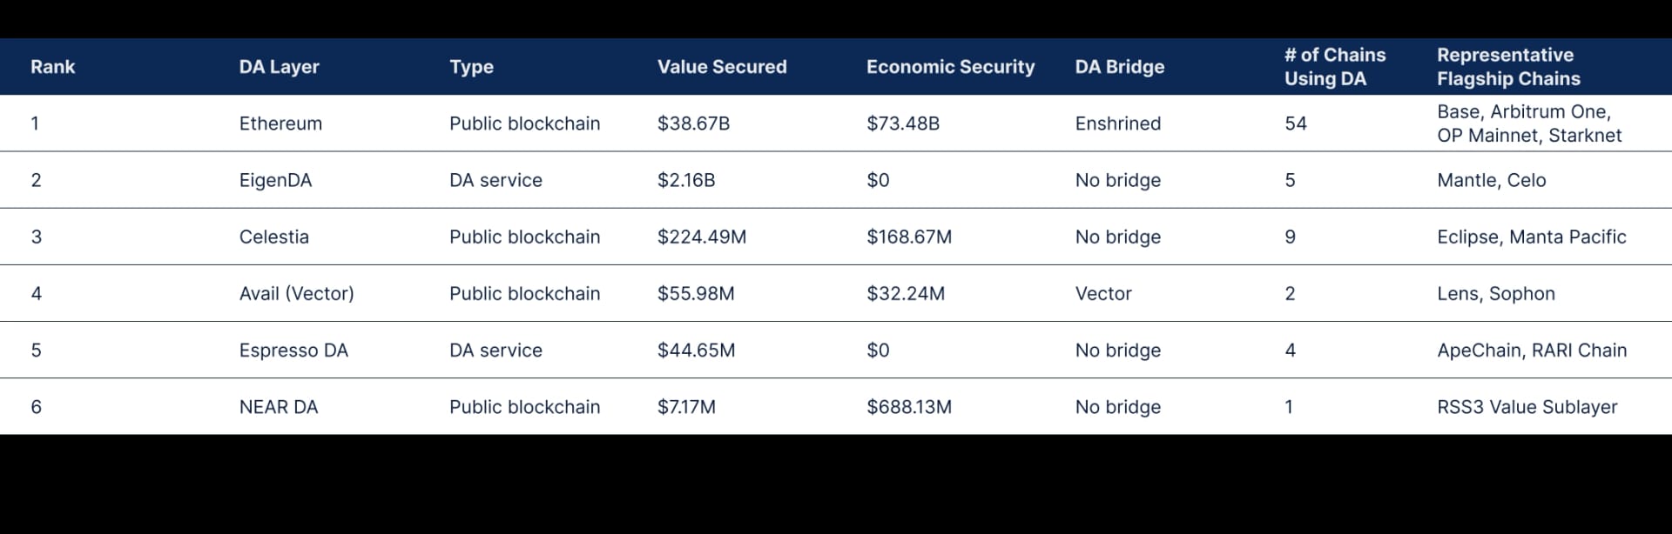Image resolution: width=1672 pixels, height=534 pixels.
Task: Open the EigenDA entry
Action: tap(275, 180)
